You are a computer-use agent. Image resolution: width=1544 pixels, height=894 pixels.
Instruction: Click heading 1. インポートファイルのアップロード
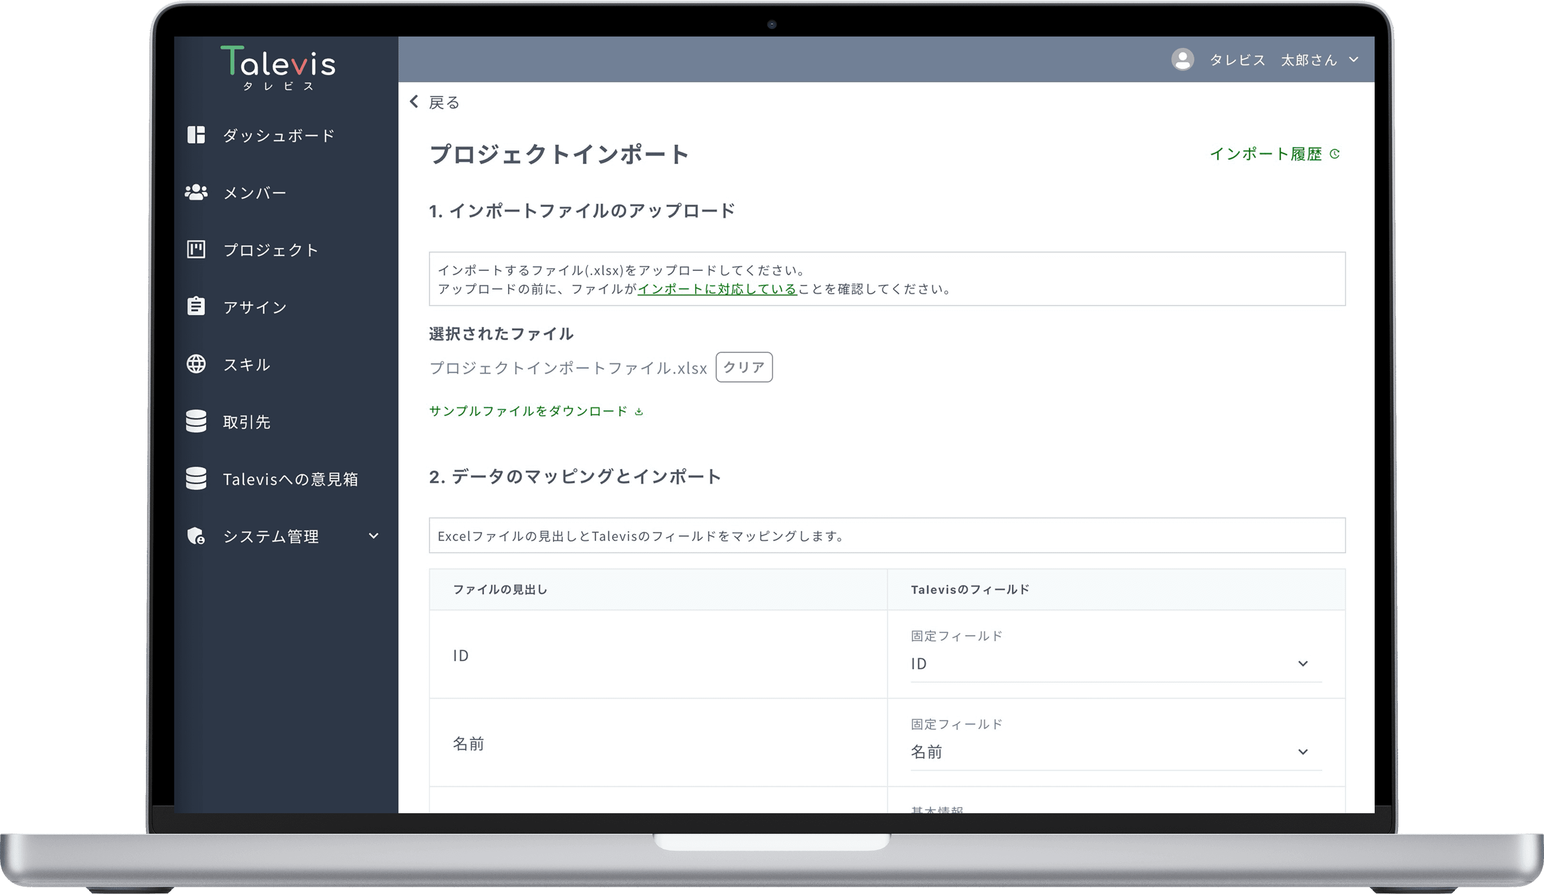click(x=582, y=211)
